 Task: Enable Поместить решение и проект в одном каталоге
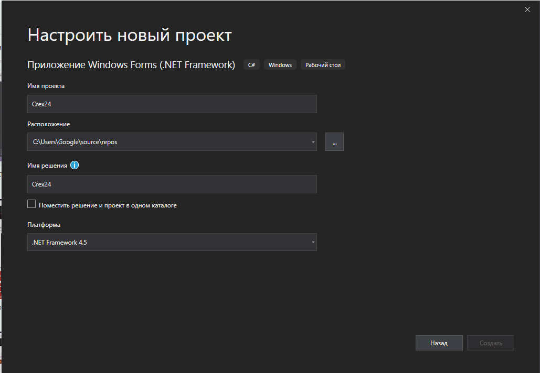point(31,204)
